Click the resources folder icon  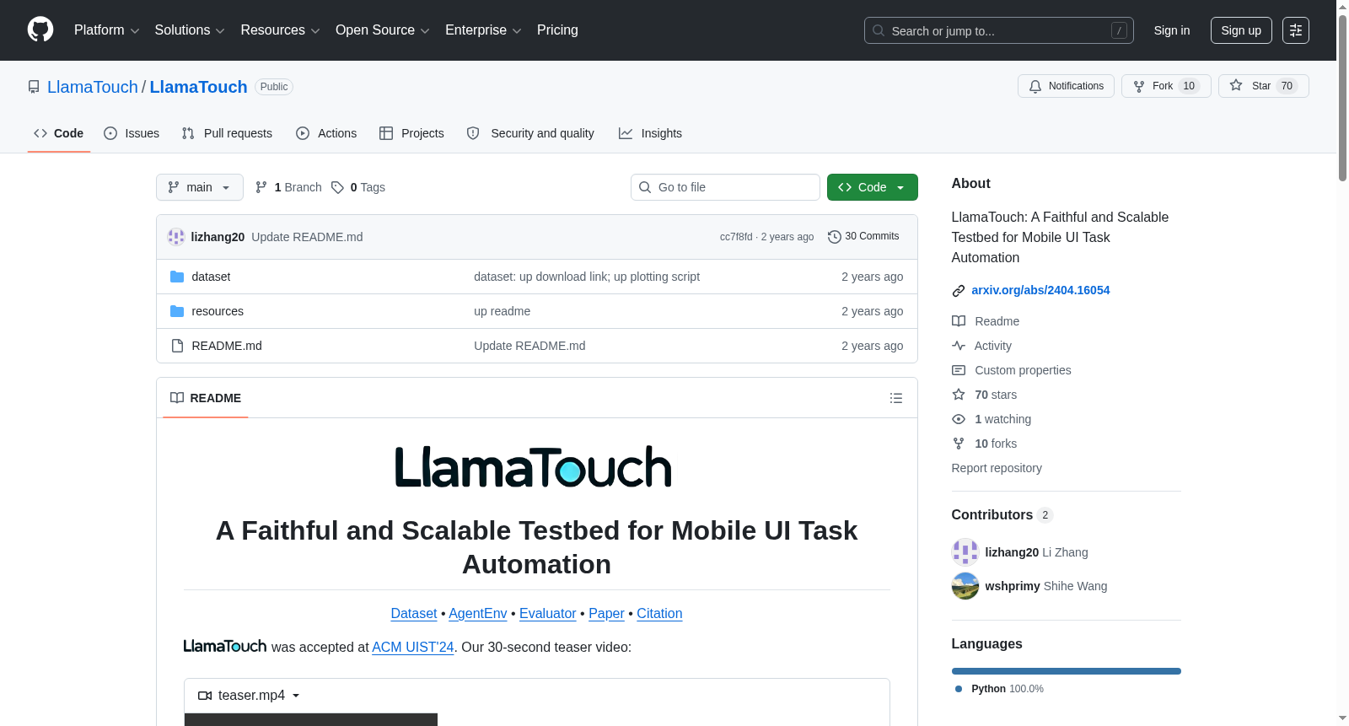pyautogui.click(x=177, y=311)
